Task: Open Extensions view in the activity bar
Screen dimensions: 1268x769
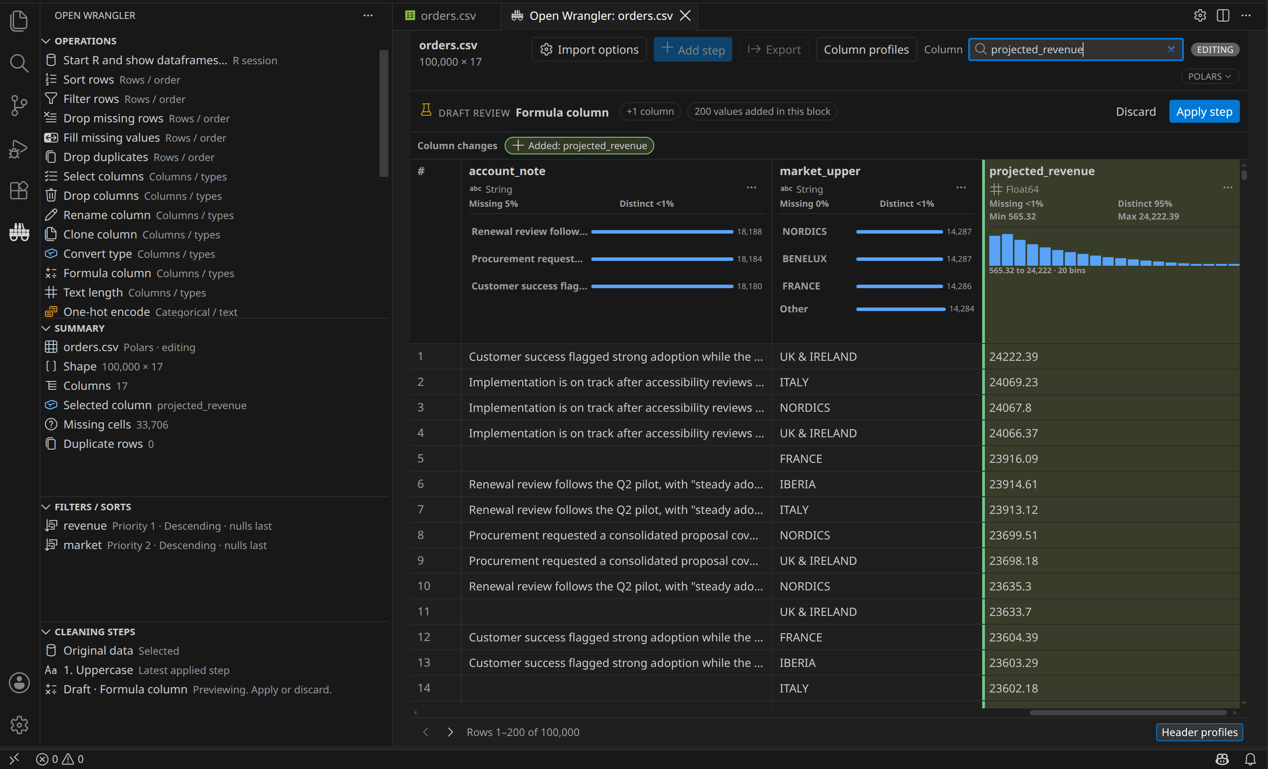Action: click(19, 190)
